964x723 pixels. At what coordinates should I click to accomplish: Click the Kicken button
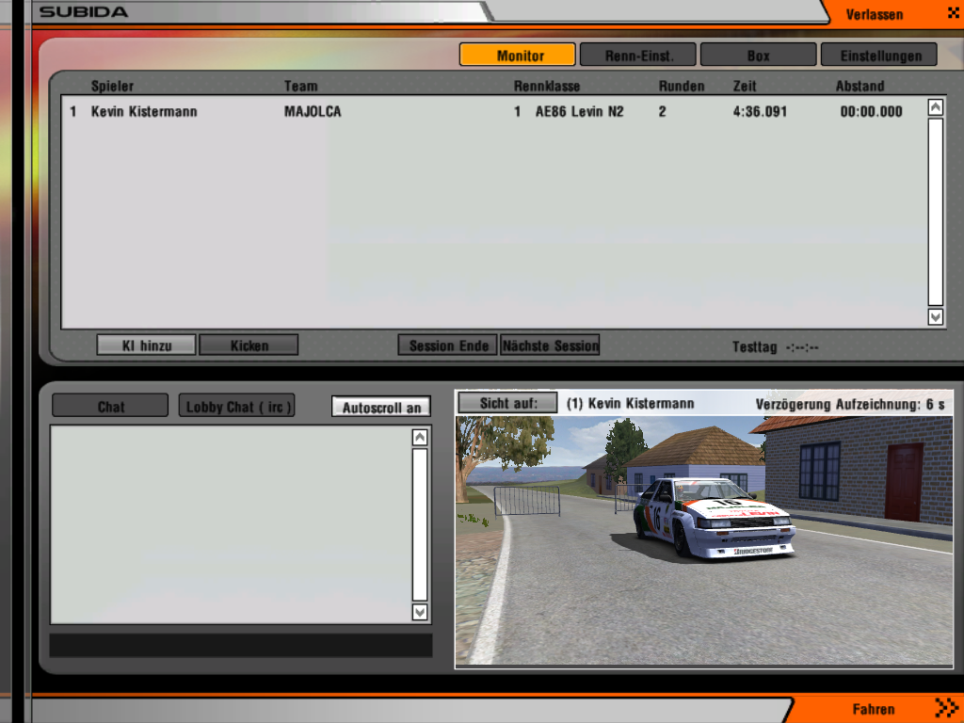pyautogui.click(x=249, y=345)
